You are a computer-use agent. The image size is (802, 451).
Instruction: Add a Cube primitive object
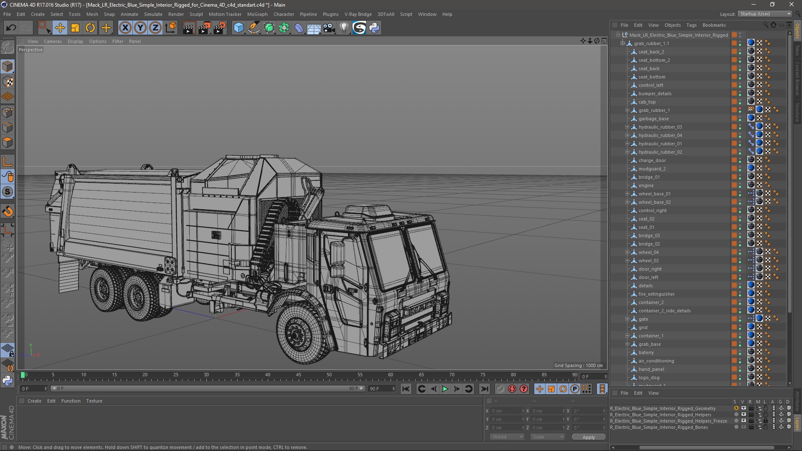click(x=239, y=28)
